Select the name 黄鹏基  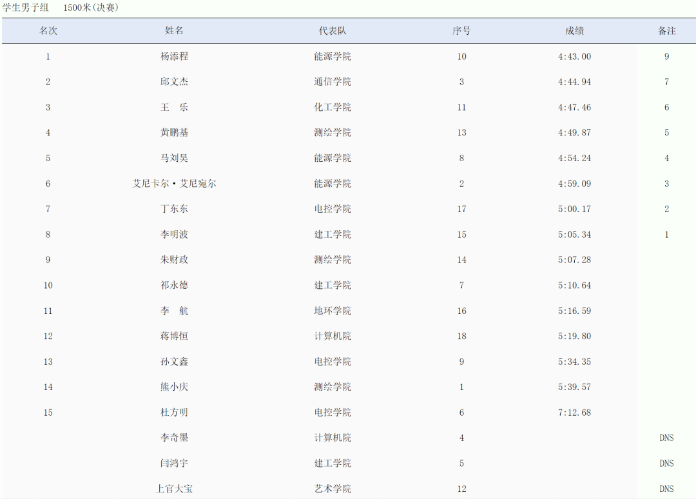pos(175,133)
